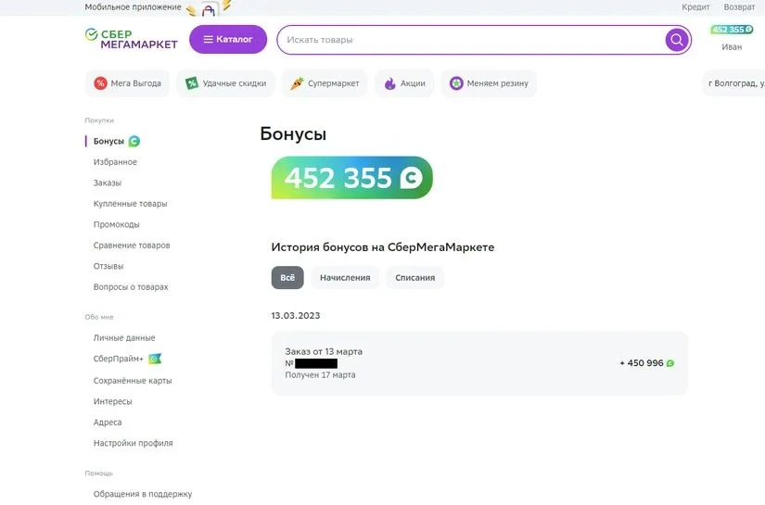The height and width of the screenshot is (505, 765).
Task: Click the shopping bag icon beside Мобильное приложение
Action: [209, 9]
